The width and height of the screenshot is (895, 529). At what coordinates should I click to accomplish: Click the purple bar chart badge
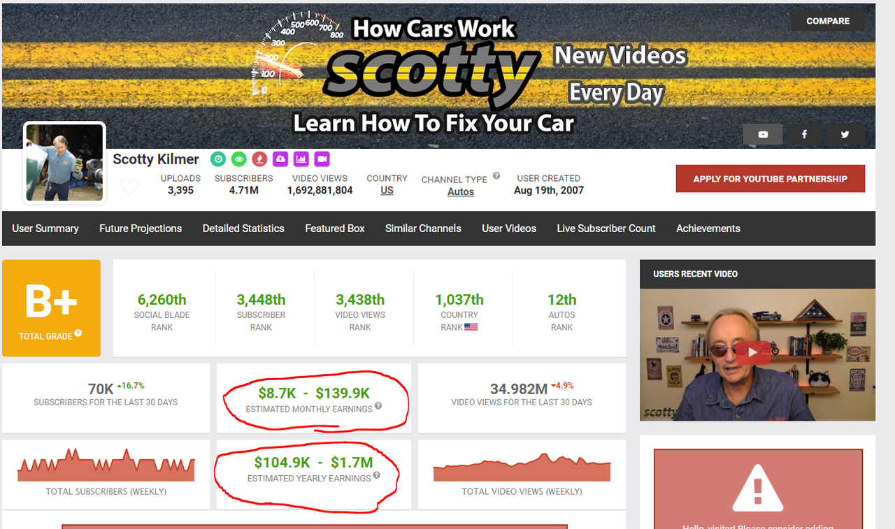[301, 159]
